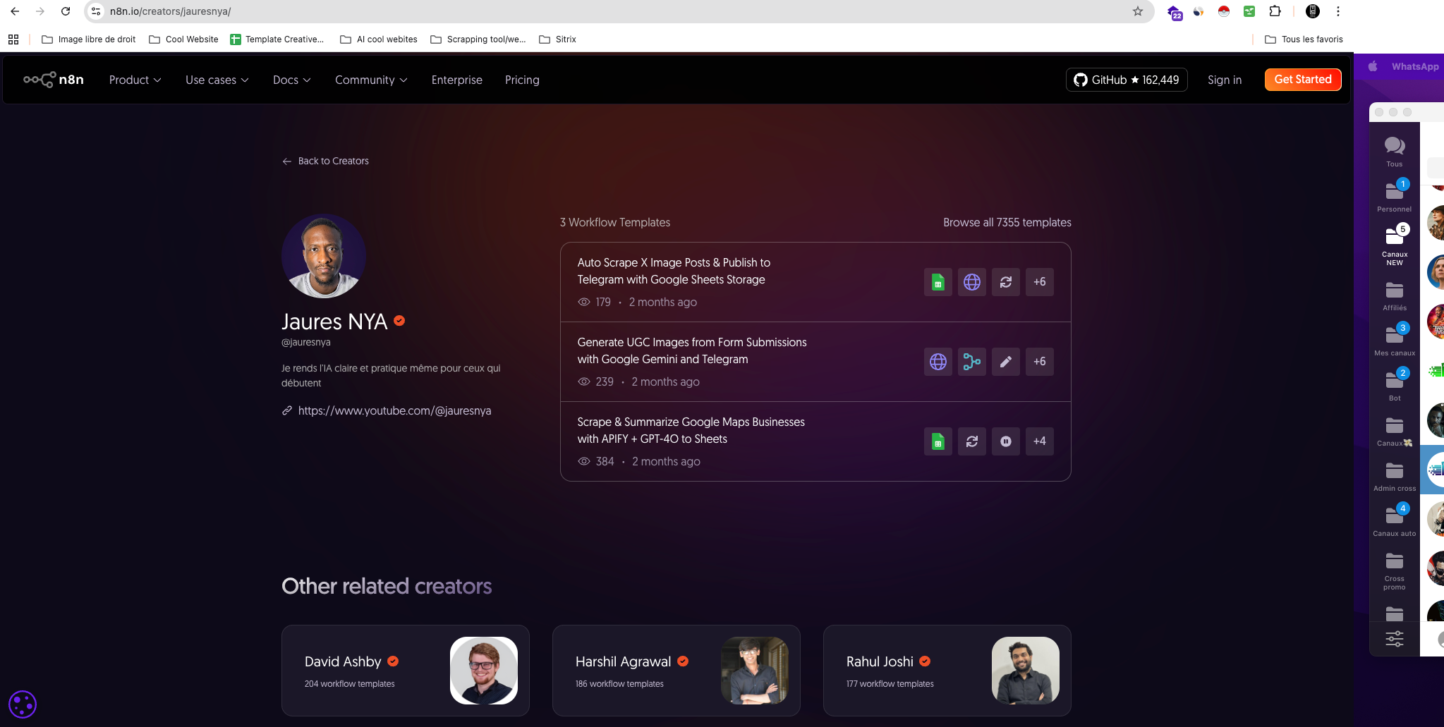The height and width of the screenshot is (727, 1444).
Task: Expand the Use cases dropdown menu
Action: point(217,80)
